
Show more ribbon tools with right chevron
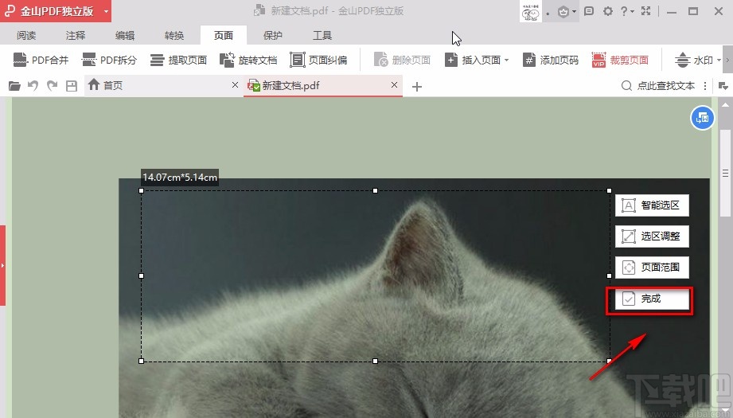click(x=727, y=60)
